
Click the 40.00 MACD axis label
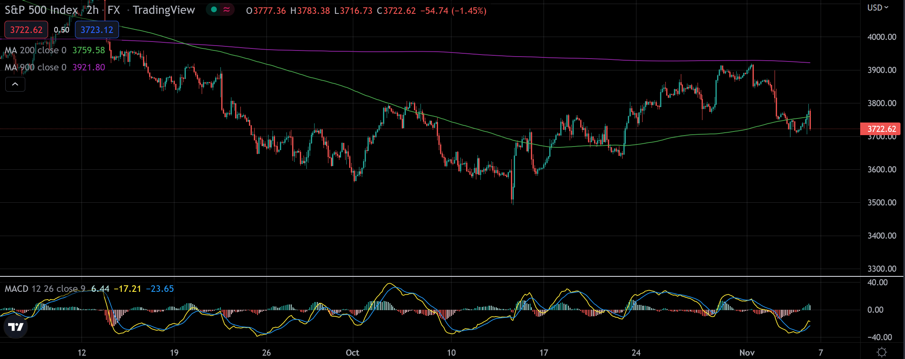click(x=878, y=282)
